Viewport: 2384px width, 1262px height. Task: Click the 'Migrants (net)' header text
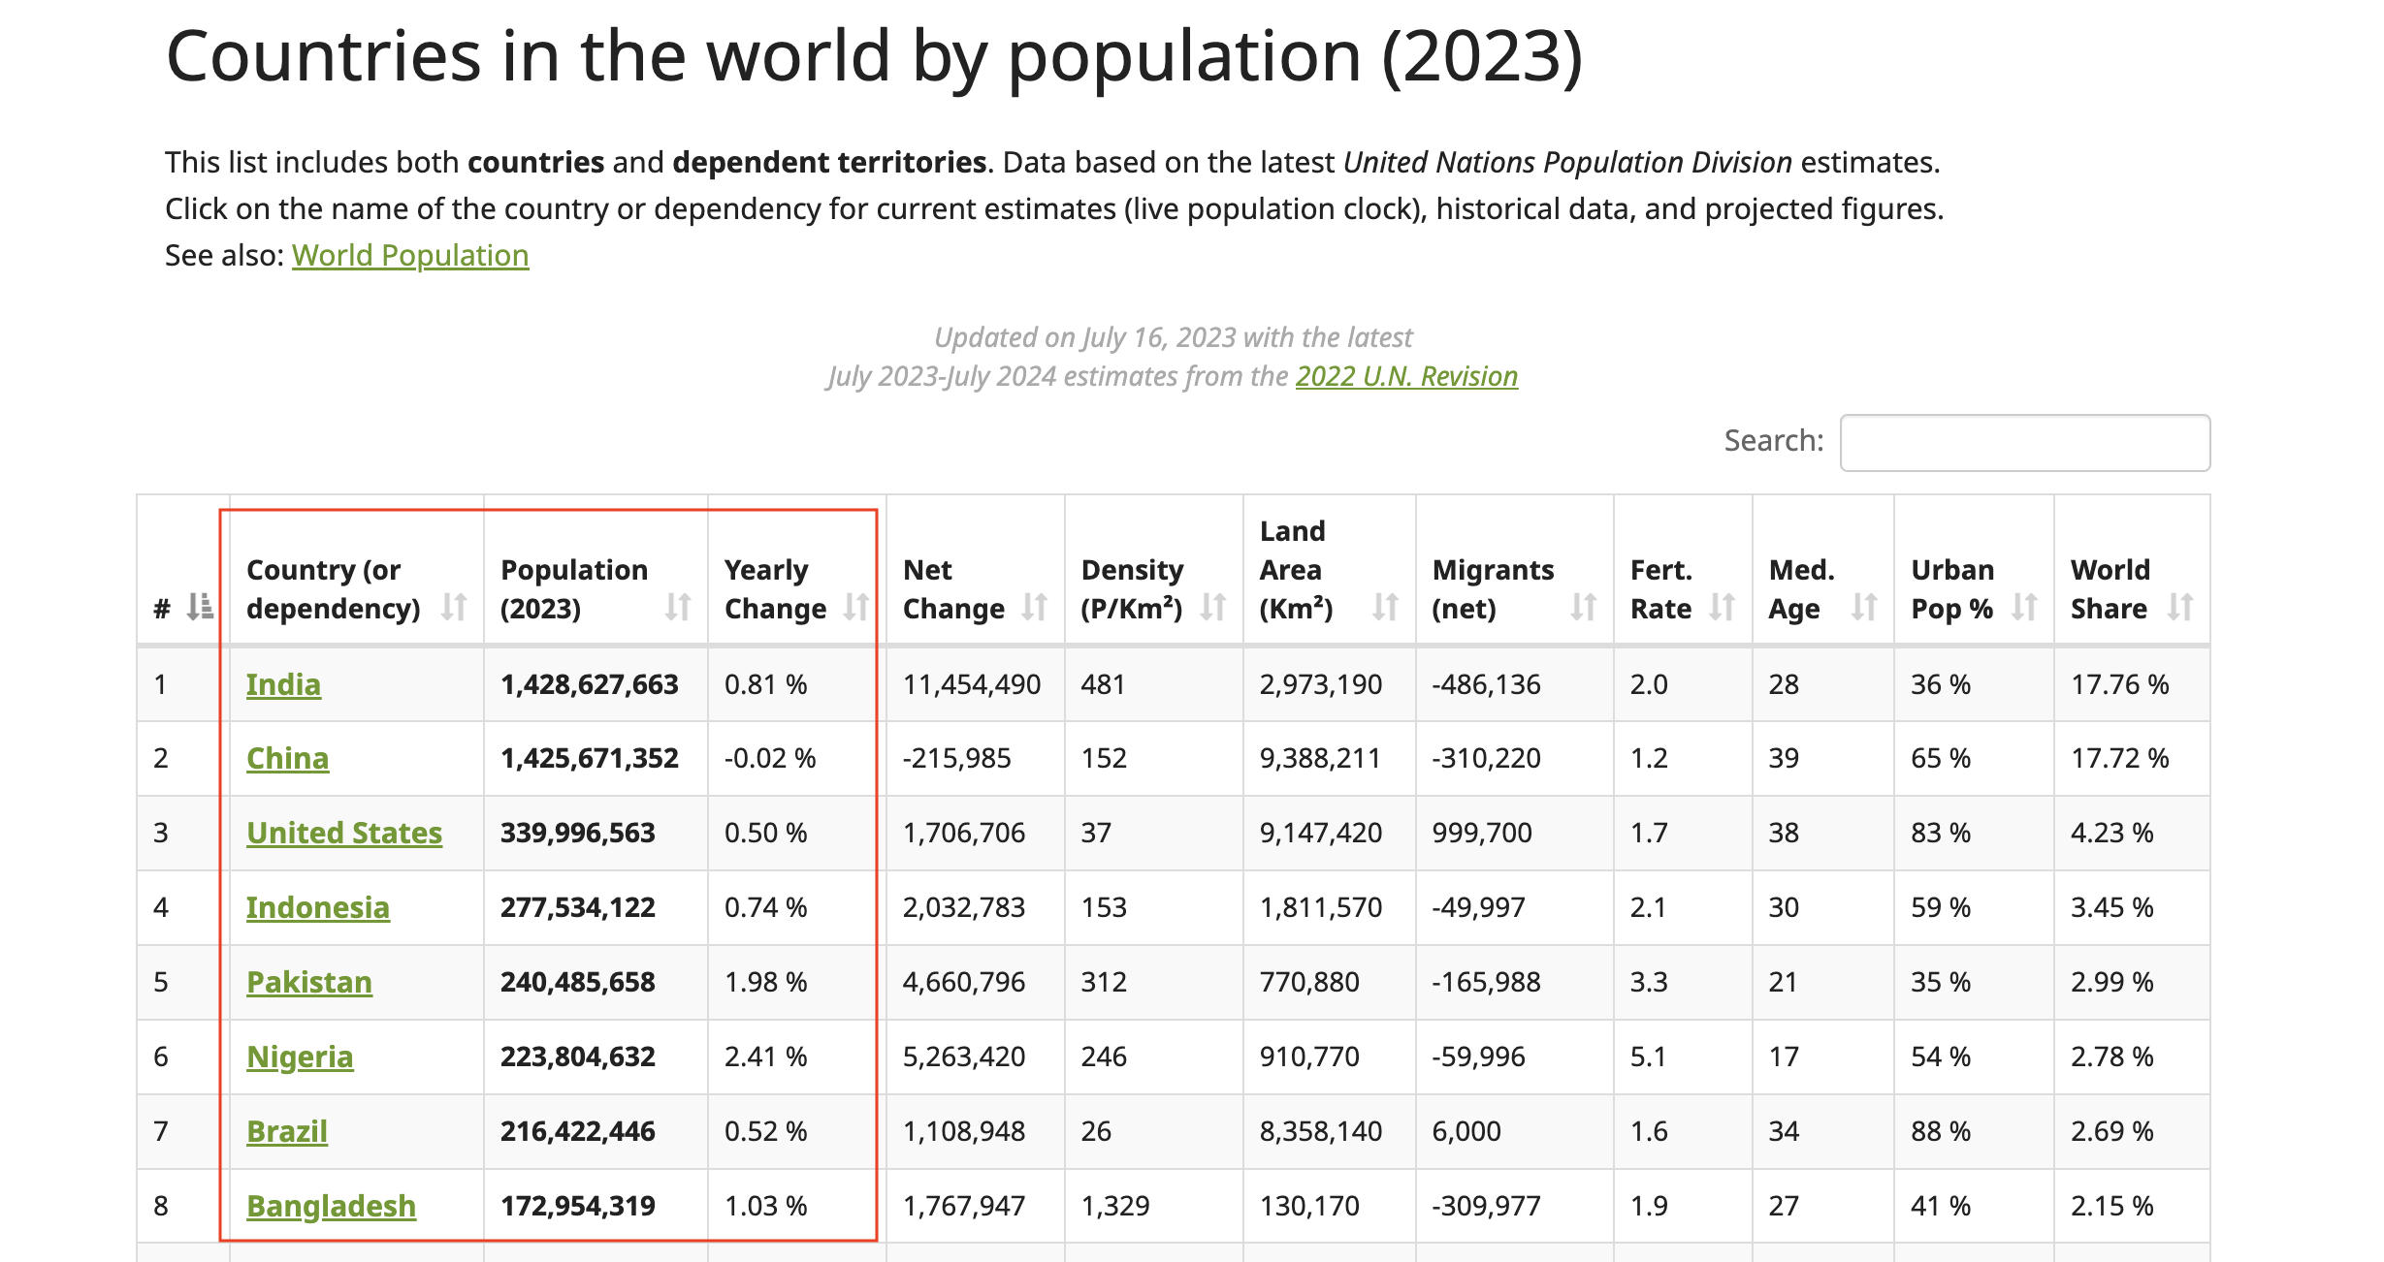point(1494,588)
